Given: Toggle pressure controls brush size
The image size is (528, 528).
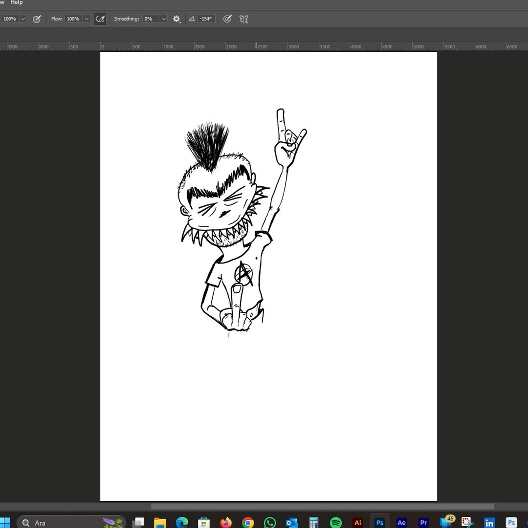Looking at the screenshot, I should point(227,19).
